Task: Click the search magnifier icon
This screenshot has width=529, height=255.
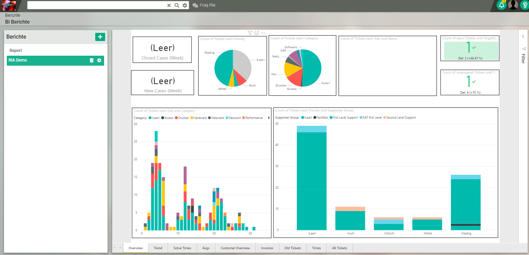Action: point(177,5)
